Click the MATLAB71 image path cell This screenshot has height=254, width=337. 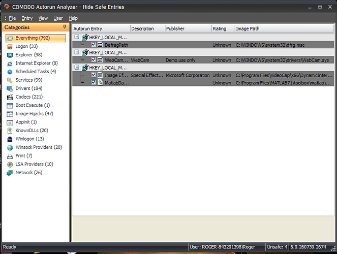[283, 83]
